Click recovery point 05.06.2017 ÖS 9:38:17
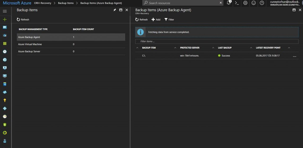 click(x=268, y=56)
